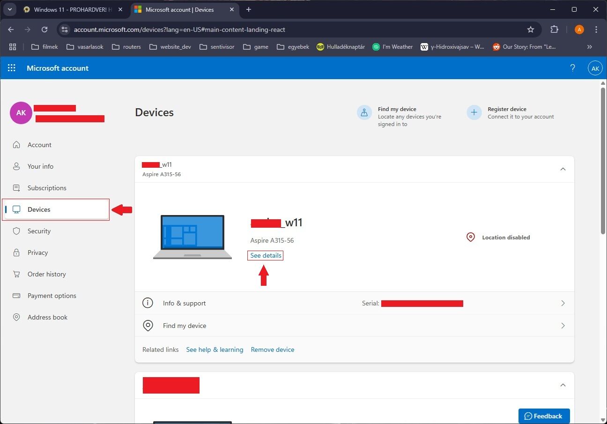Open a new browser tab

[x=248, y=9]
